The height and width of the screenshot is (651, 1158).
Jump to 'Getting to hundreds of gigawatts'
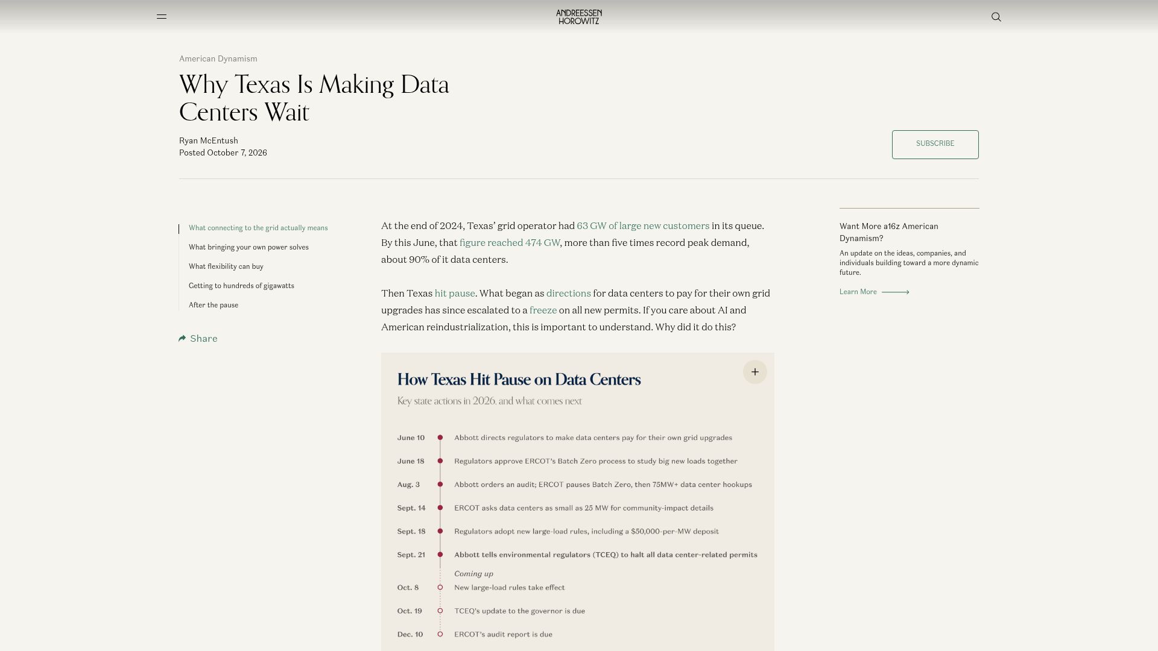pos(241,286)
